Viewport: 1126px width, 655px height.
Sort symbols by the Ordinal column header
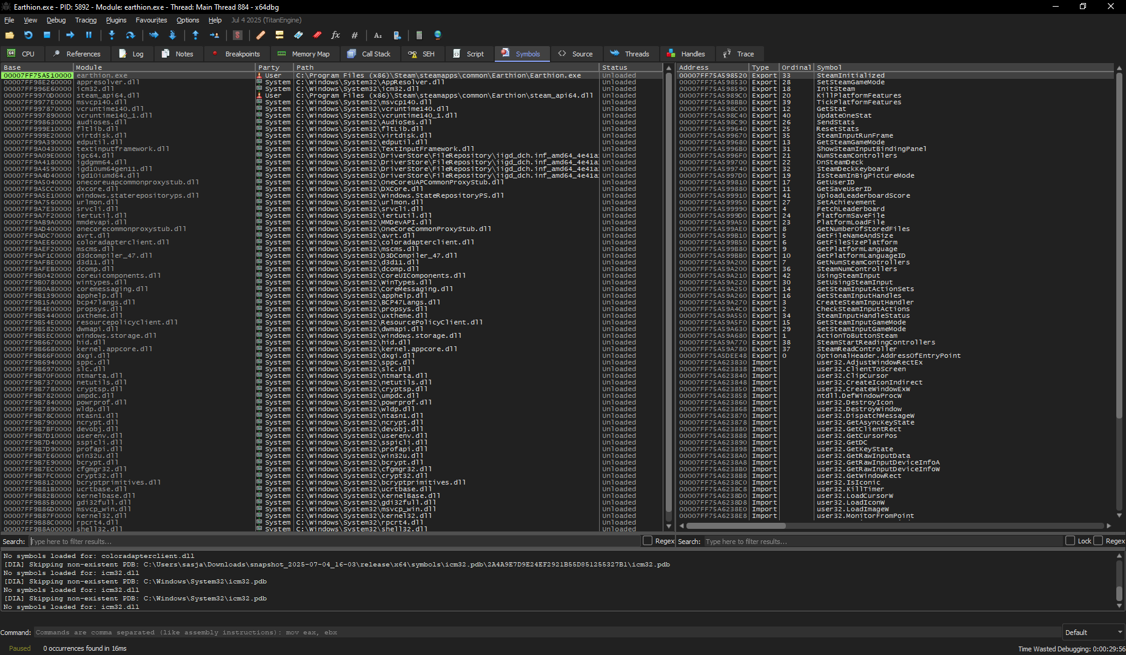point(796,67)
